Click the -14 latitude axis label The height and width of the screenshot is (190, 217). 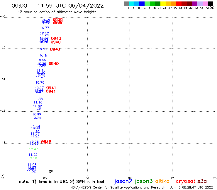click(x=3, y=79)
